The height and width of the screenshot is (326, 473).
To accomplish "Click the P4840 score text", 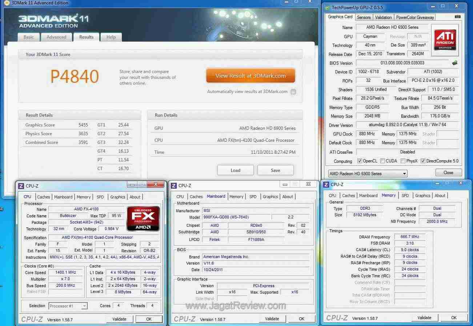I will [75, 76].
